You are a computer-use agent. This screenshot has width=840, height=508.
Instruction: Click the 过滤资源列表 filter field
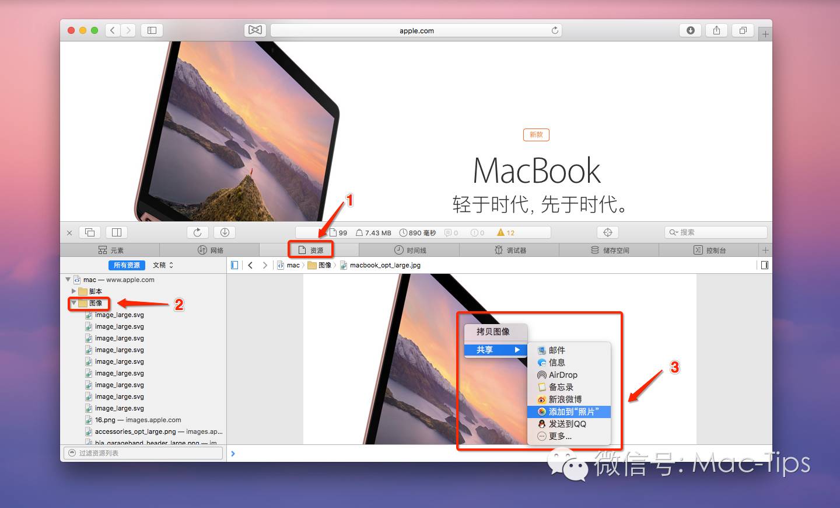coord(143,453)
